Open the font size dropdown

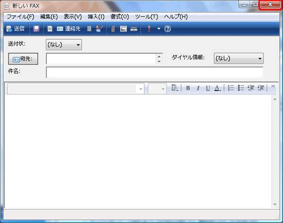163,89
